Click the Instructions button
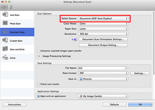155x110 pixels. tap(15, 105)
